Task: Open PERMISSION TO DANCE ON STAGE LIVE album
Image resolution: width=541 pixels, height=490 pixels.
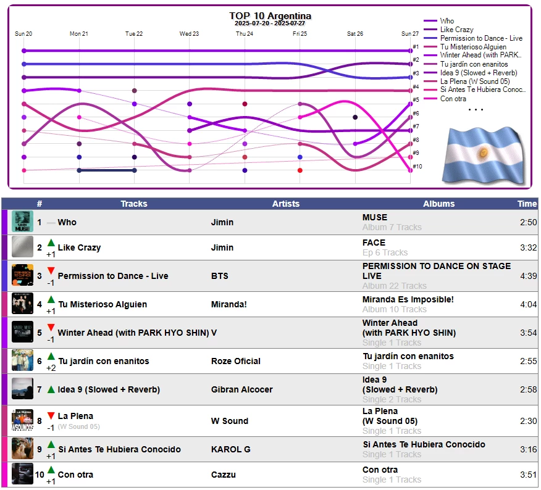Action: coord(437,271)
